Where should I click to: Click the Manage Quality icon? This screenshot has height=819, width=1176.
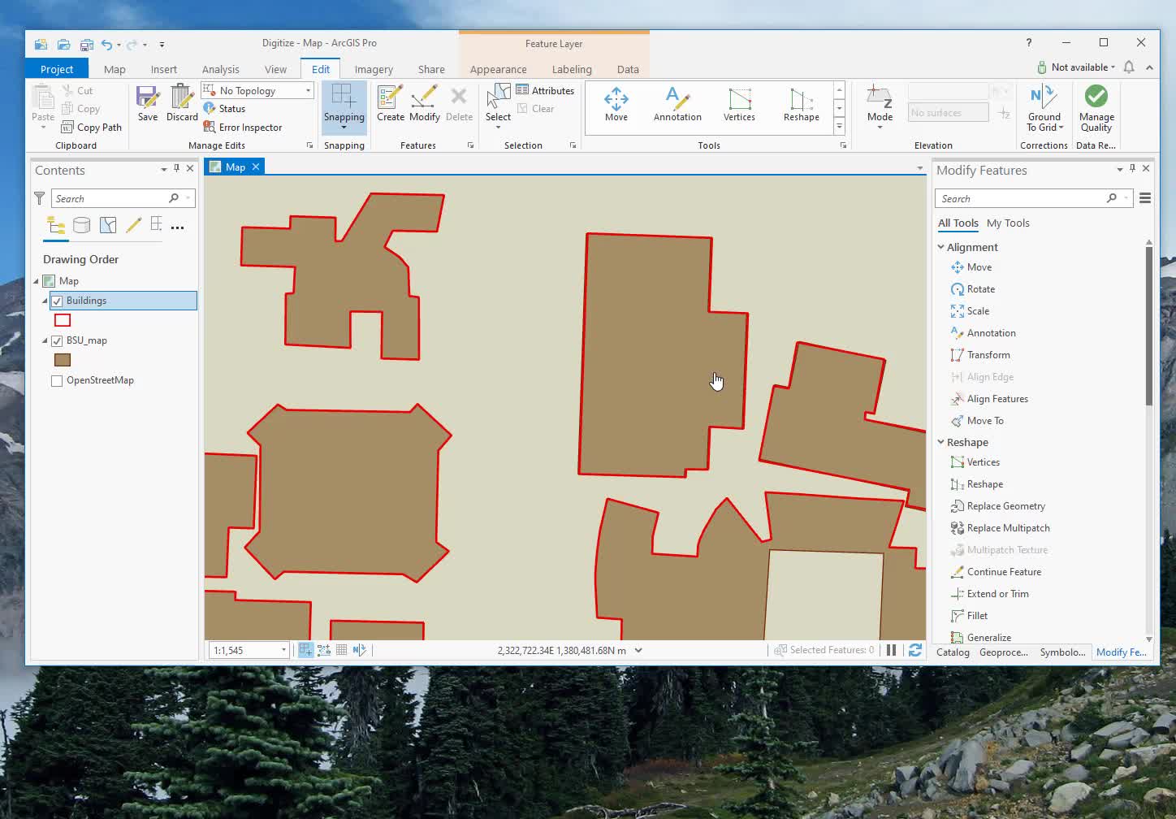pos(1096,106)
